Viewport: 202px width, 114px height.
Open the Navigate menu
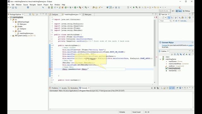[x=33, y=5]
